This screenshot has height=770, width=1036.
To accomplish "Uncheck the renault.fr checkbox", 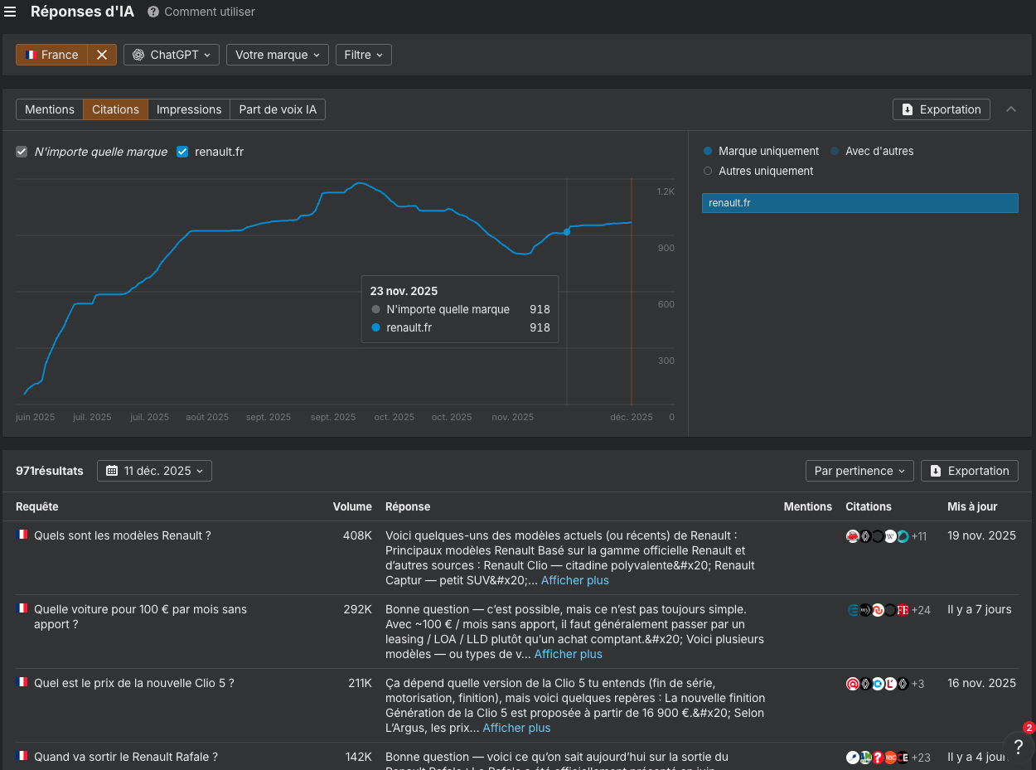I will coord(182,152).
